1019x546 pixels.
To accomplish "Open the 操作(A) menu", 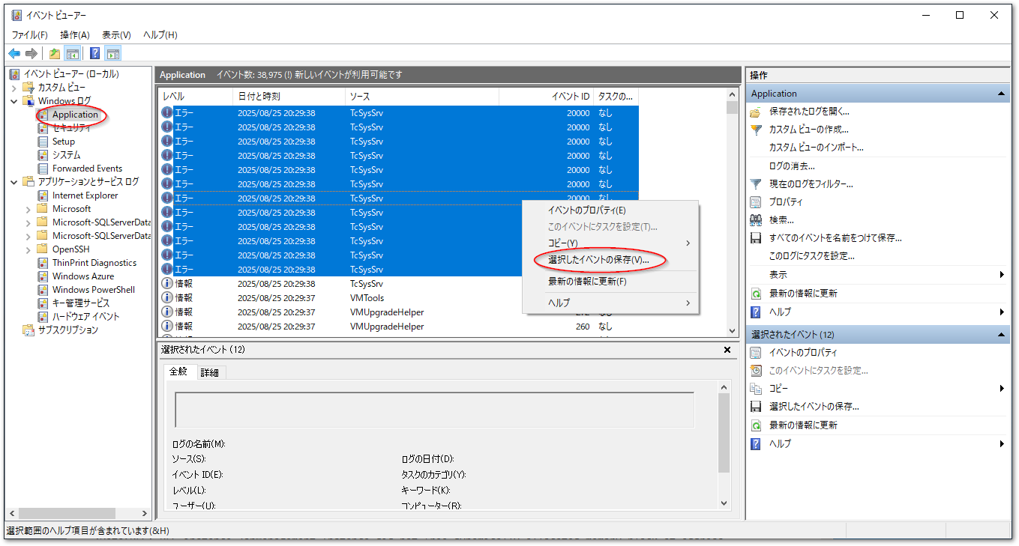I will pos(75,35).
